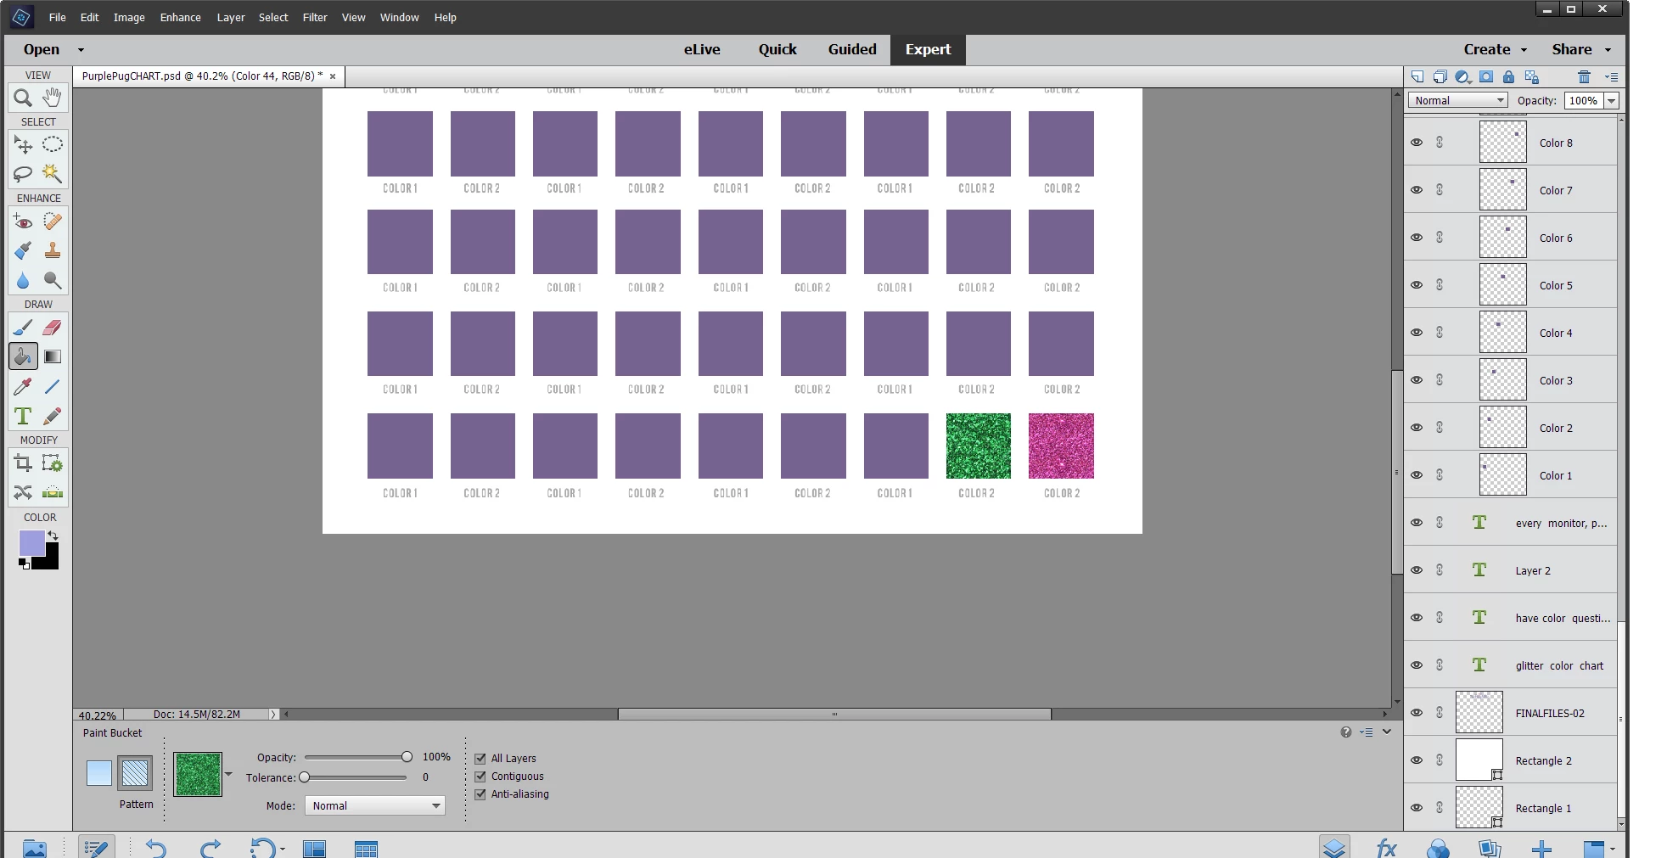Click the delete layer trash icon
The width and height of the screenshot is (1667, 858).
point(1584,77)
